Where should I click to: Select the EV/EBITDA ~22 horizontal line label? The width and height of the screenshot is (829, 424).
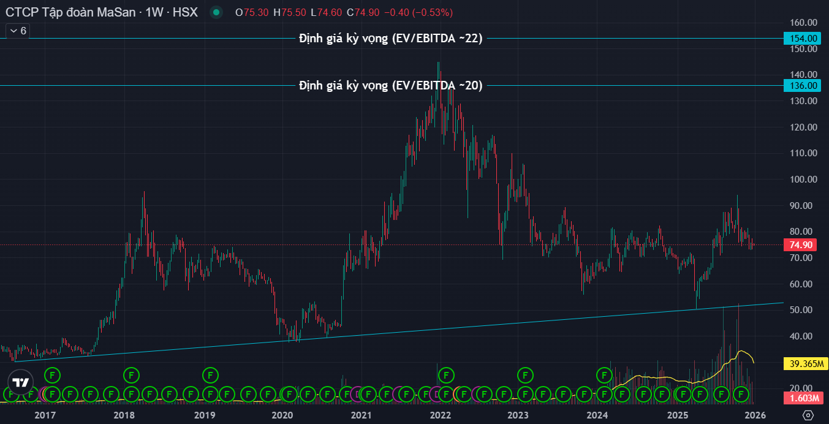(x=391, y=39)
